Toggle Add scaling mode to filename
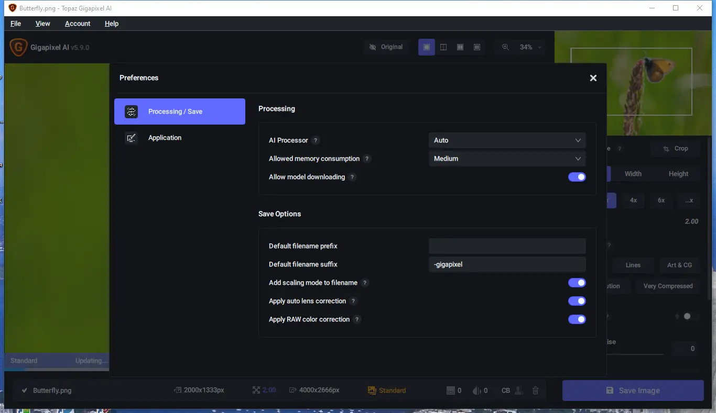 pos(577,283)
